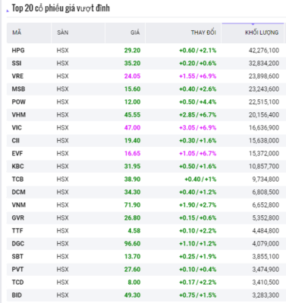Open the VIC stock page
Screen dimensions: 286x303
pos(17,128)
